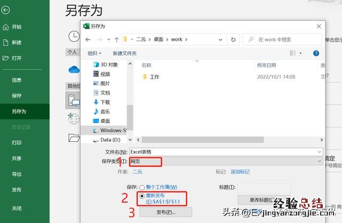Click the Browse folder icon

(74, 138)
